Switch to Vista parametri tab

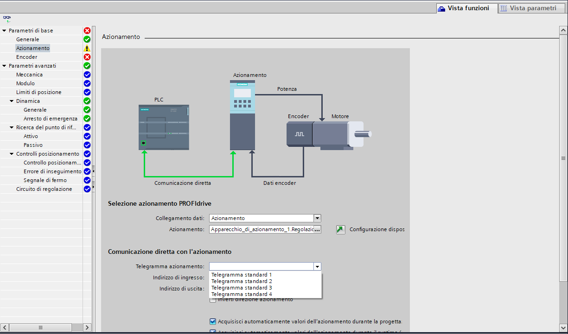click(x=528, y=8)
